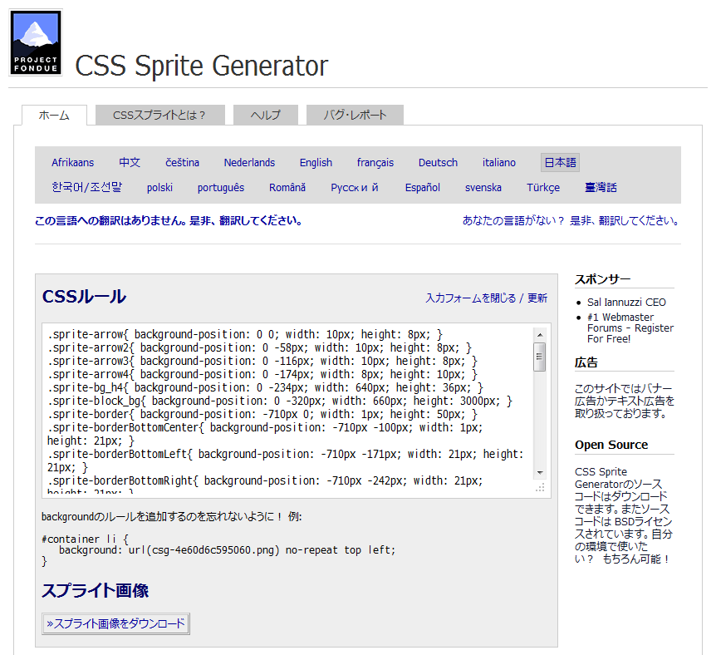Open the ヘルプ tab
The height and width of the screenshot is (655, 716).
(x=265, y=116)
